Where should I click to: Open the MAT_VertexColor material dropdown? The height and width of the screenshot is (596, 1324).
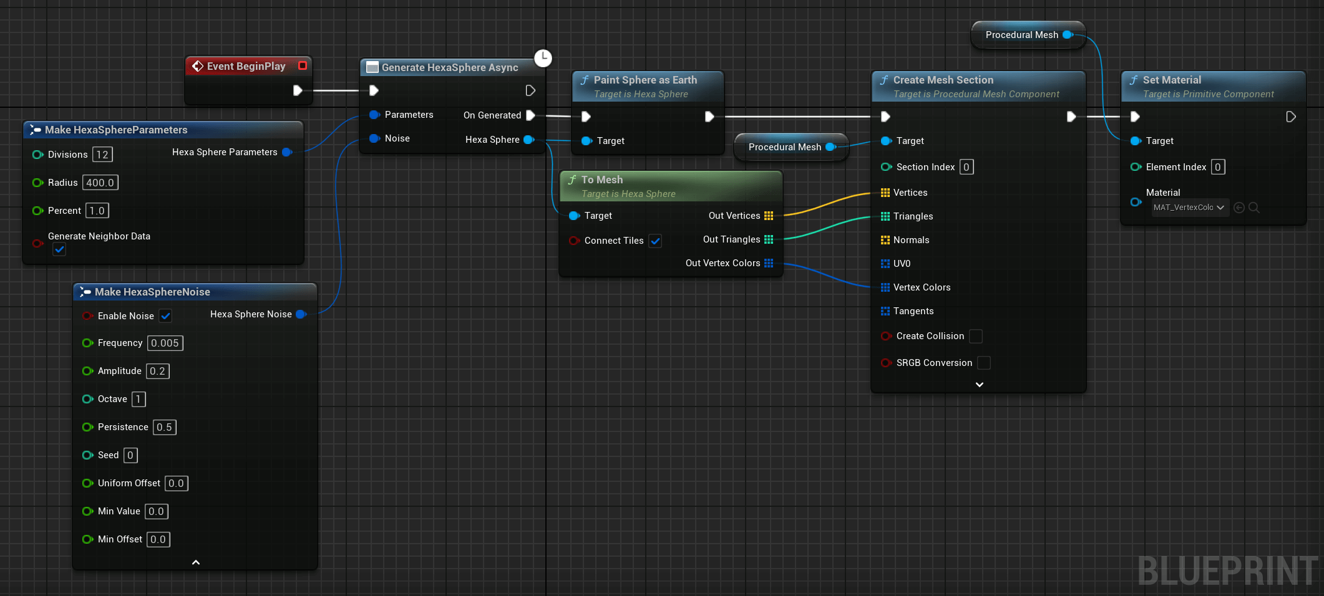coord(1190,208)
